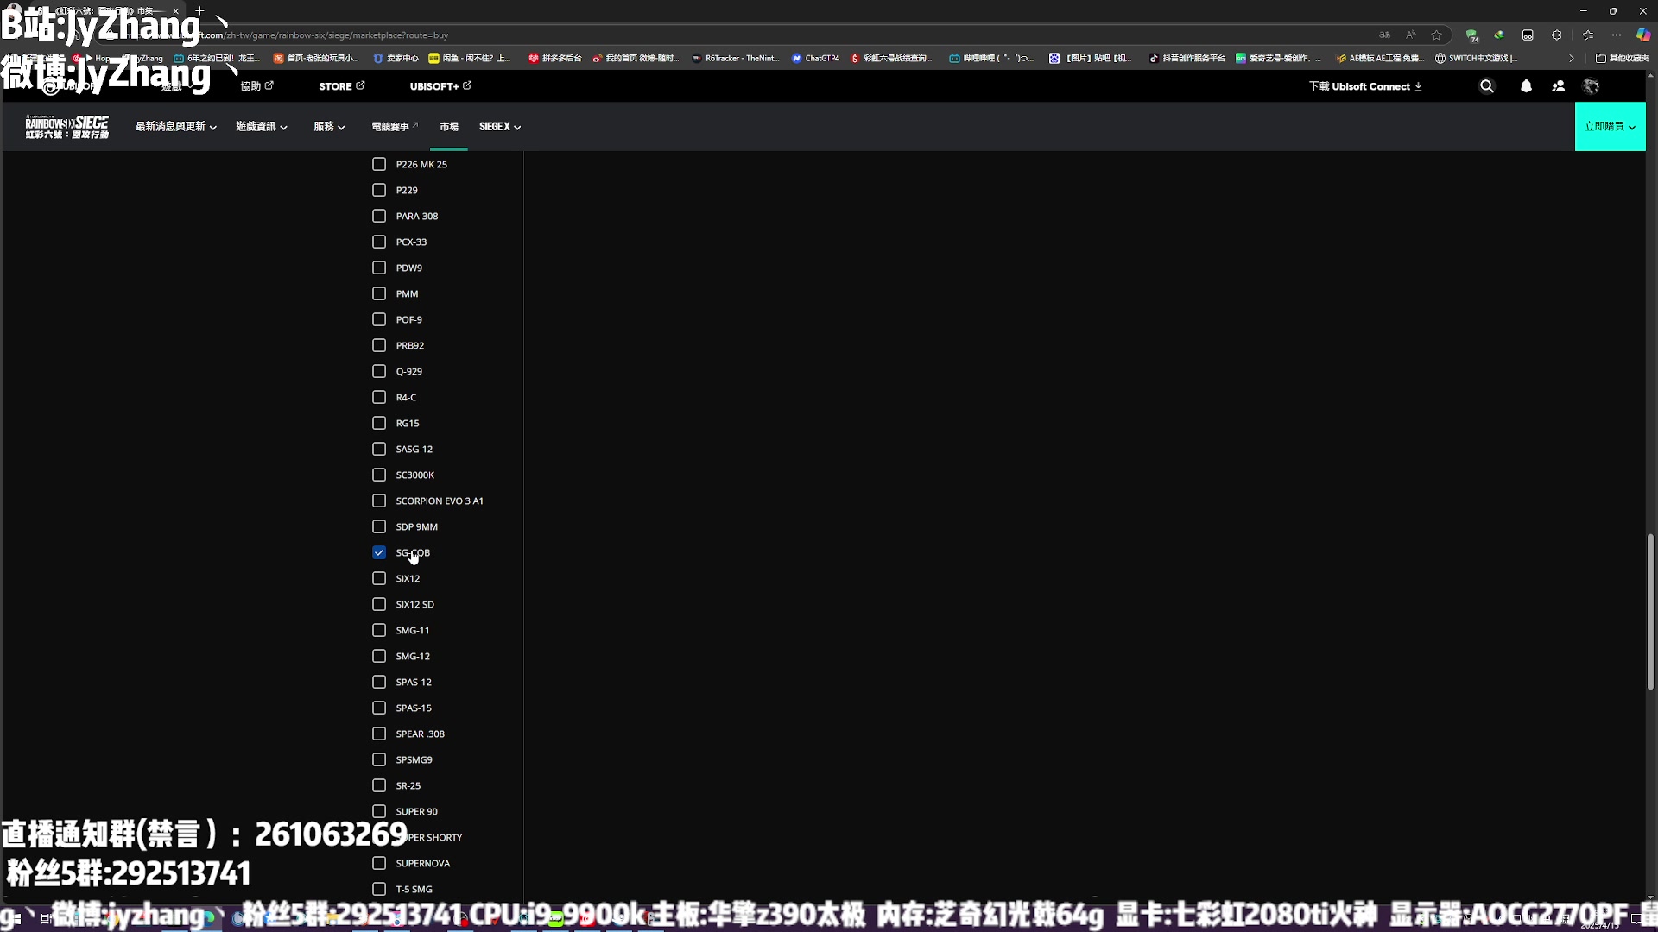Image resolution: width=1658 pixels, height=932 pixels.
Task: Open the 電競賽事 external link
Action: [394, 127]
